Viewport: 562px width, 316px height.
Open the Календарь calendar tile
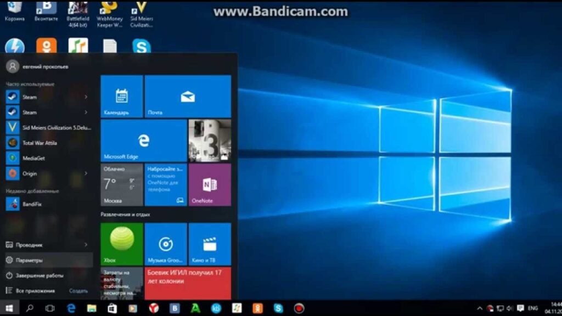[122, 97]
